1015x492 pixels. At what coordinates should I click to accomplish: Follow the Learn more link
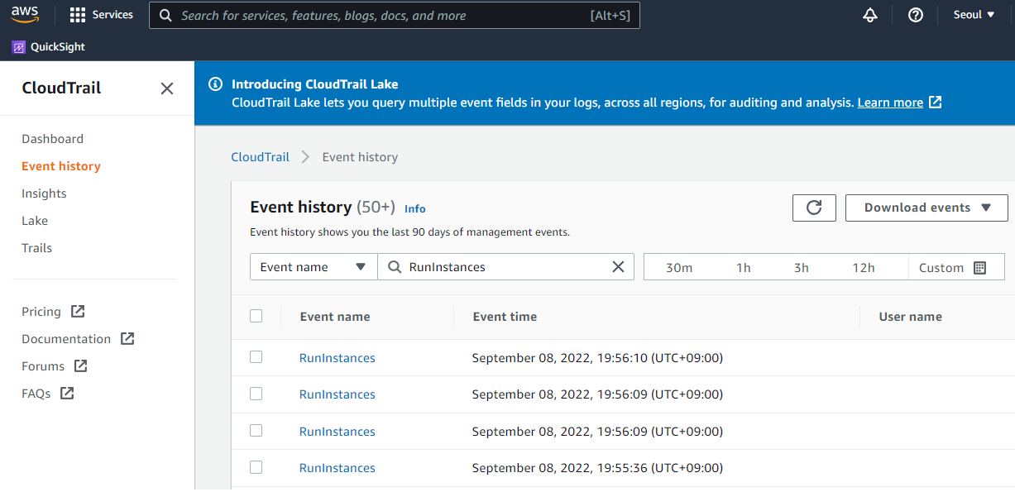890,103
